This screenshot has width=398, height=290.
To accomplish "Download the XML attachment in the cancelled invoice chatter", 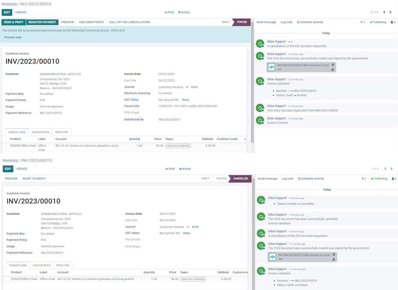I will coord(334,259).
